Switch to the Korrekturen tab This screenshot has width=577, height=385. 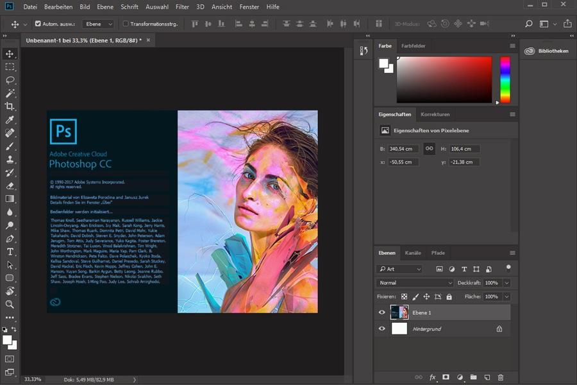coord(435,114)
